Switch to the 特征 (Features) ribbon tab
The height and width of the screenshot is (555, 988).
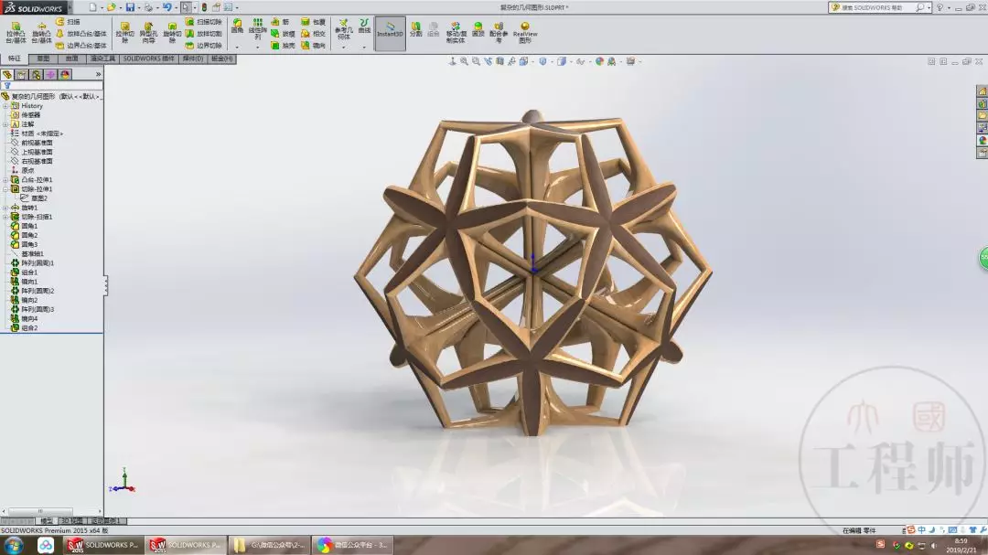(14, 59)
